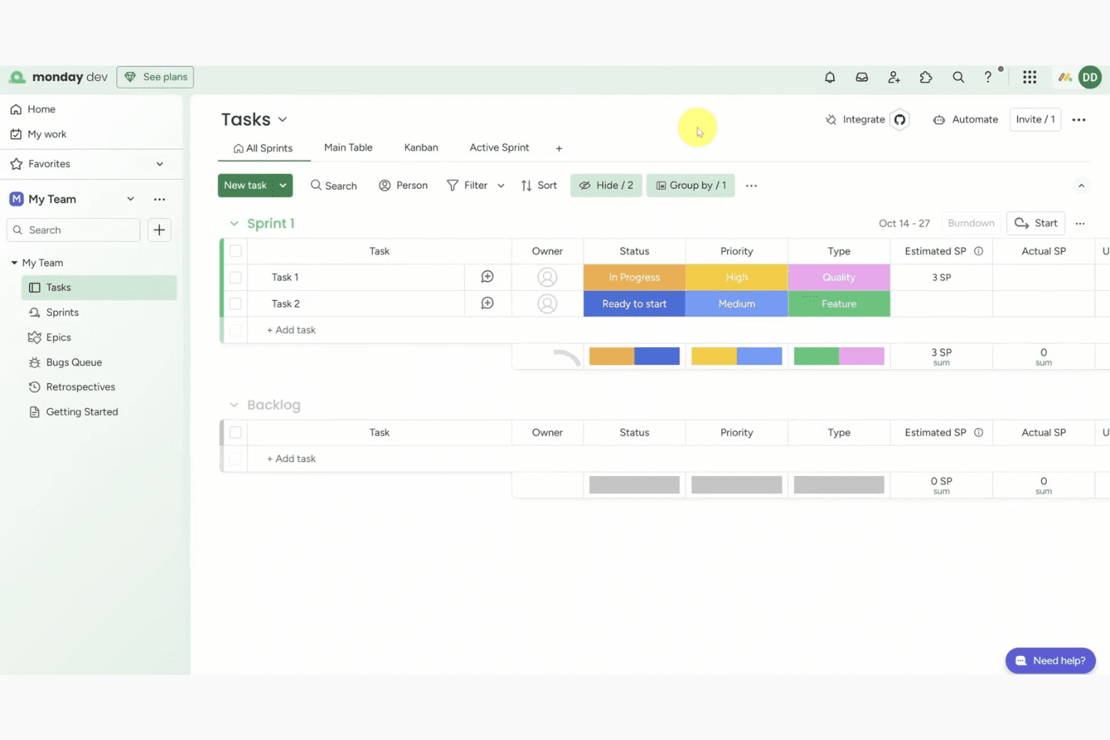Open the My Team three-dot menu

(159, 199)
